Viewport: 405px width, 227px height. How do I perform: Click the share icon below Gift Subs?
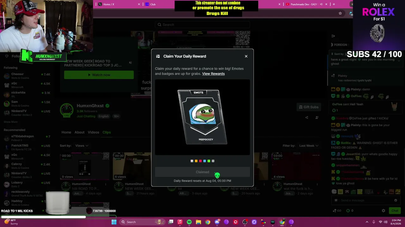click(x=307, y=118)
